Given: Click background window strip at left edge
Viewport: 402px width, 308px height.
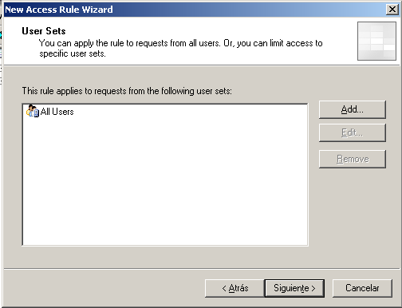Looking at the screenshot, I should (x=1, y=53).
